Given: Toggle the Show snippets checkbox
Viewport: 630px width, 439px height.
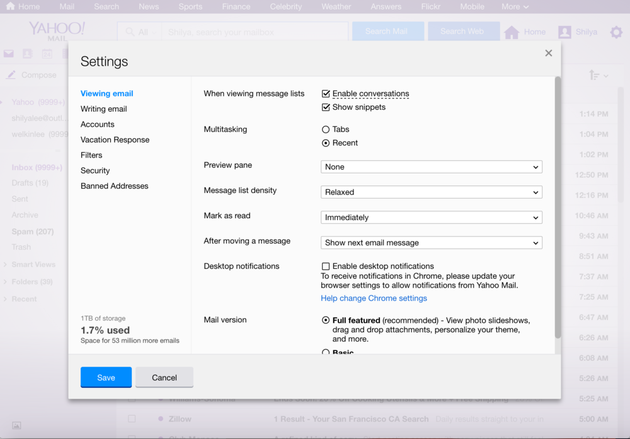Looking at the screenshot, I should tap(326, 107).
